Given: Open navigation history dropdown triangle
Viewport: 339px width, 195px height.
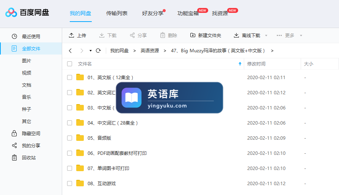Looking at the screenshot, I should [91, 51].
